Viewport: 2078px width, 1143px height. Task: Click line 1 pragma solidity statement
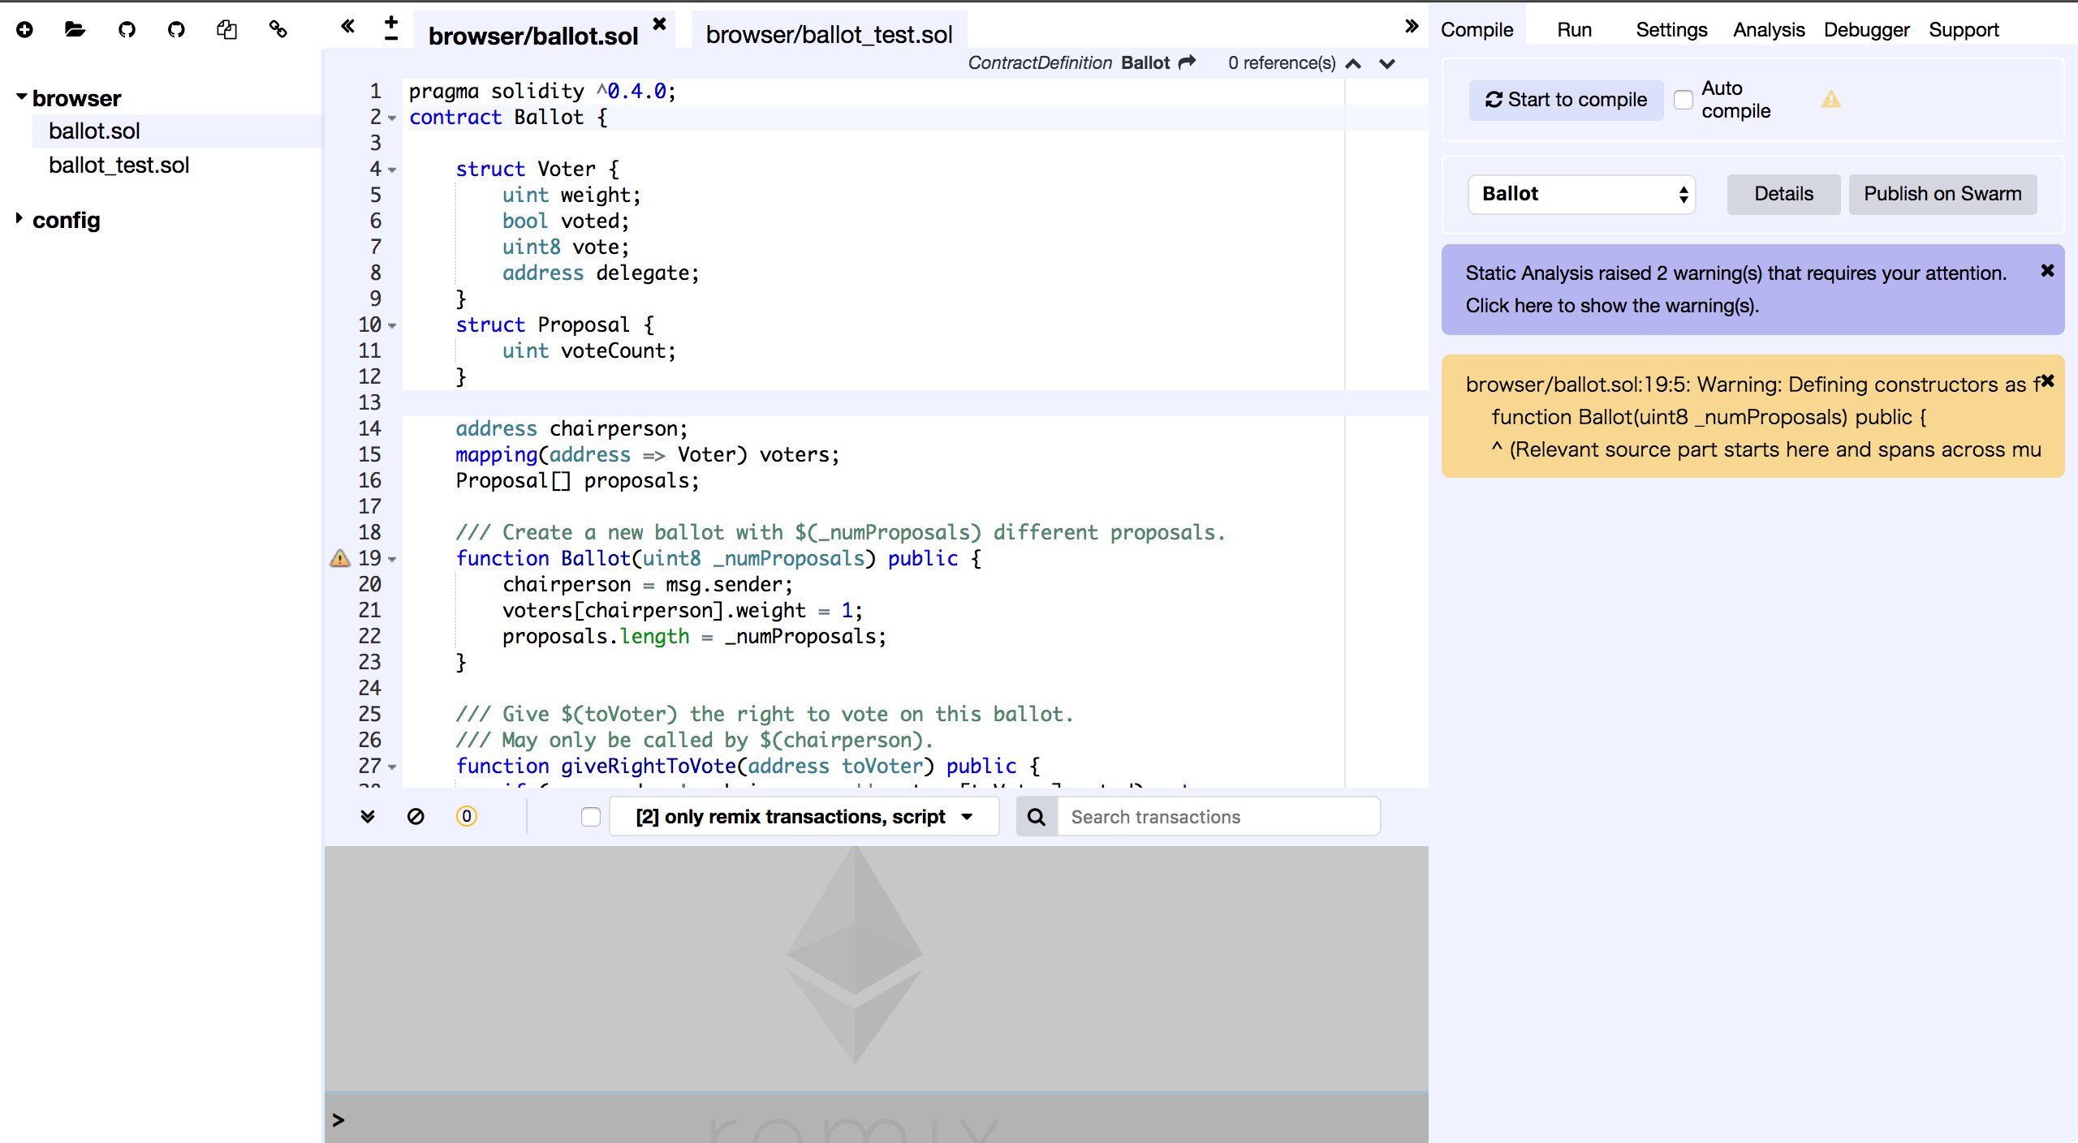(x=542, y=92)
